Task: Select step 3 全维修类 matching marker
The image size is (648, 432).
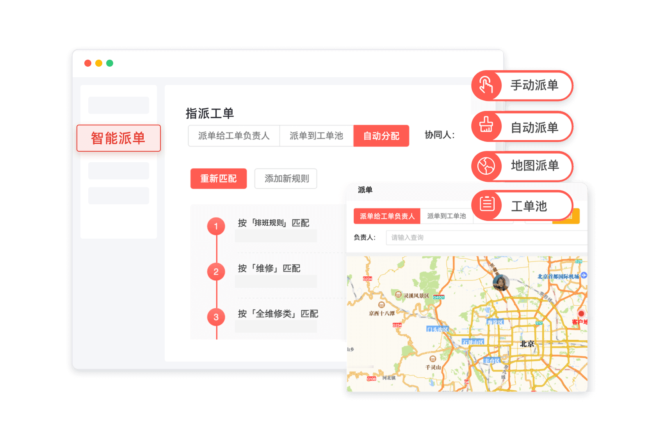Action: (x=216, y=317)
